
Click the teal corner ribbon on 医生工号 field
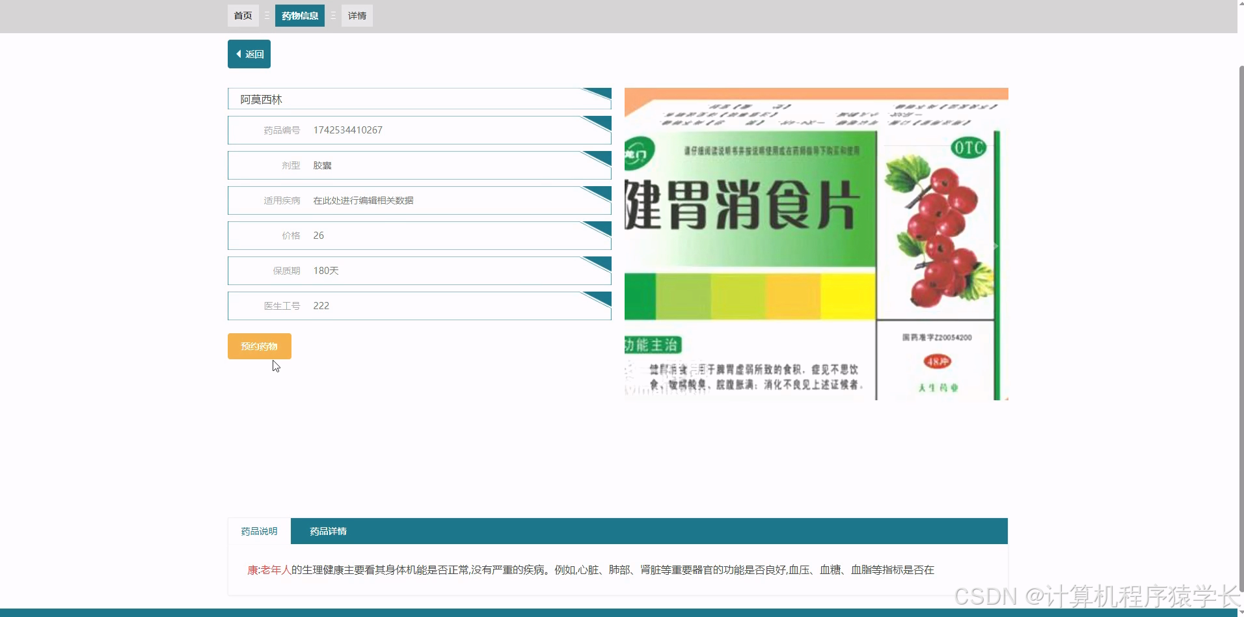599,297
